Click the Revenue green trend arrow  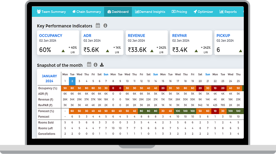(152, 51)
